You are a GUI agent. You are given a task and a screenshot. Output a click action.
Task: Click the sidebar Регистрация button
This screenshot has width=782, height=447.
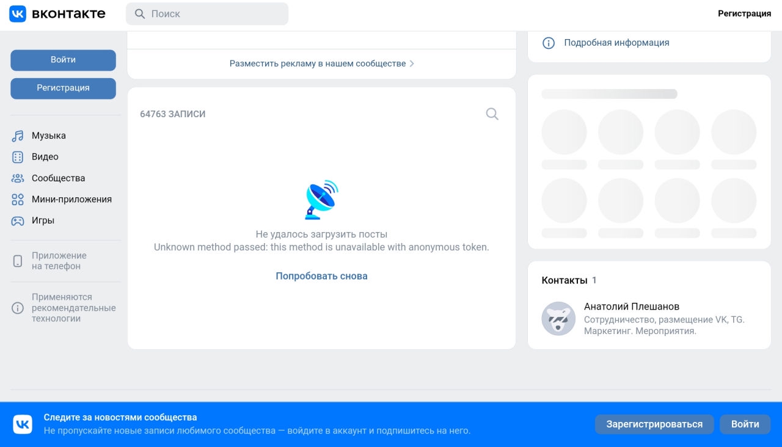(x=63, y=88)
